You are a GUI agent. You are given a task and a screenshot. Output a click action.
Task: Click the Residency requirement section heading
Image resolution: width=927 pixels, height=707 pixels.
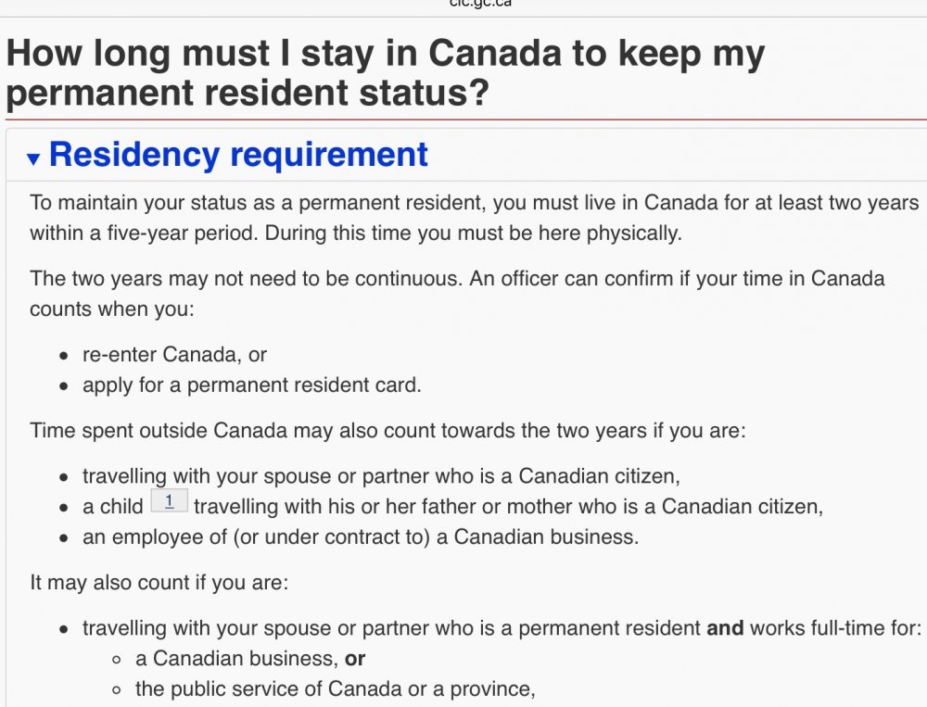click(238, 155)
